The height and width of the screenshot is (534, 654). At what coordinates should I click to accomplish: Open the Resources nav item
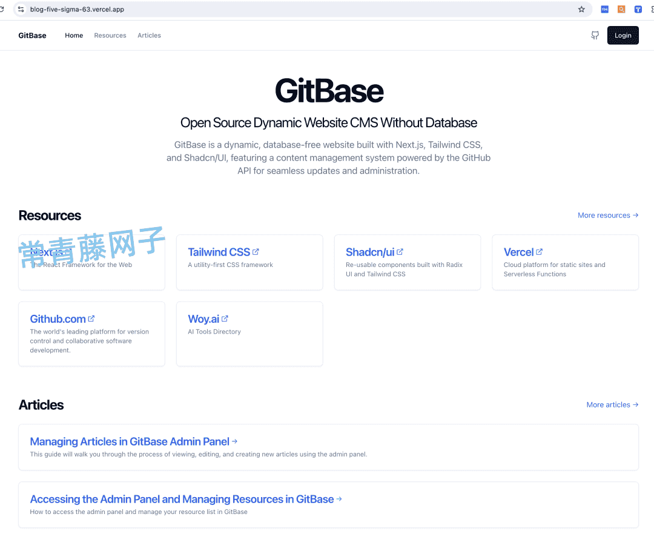pyautogui.click(x=110, y=36)
